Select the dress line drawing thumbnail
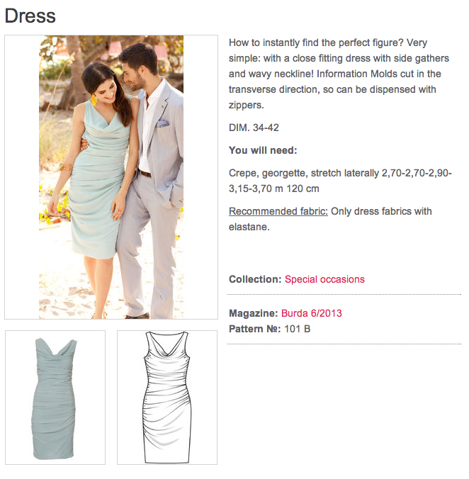 (x=167, y=398)
